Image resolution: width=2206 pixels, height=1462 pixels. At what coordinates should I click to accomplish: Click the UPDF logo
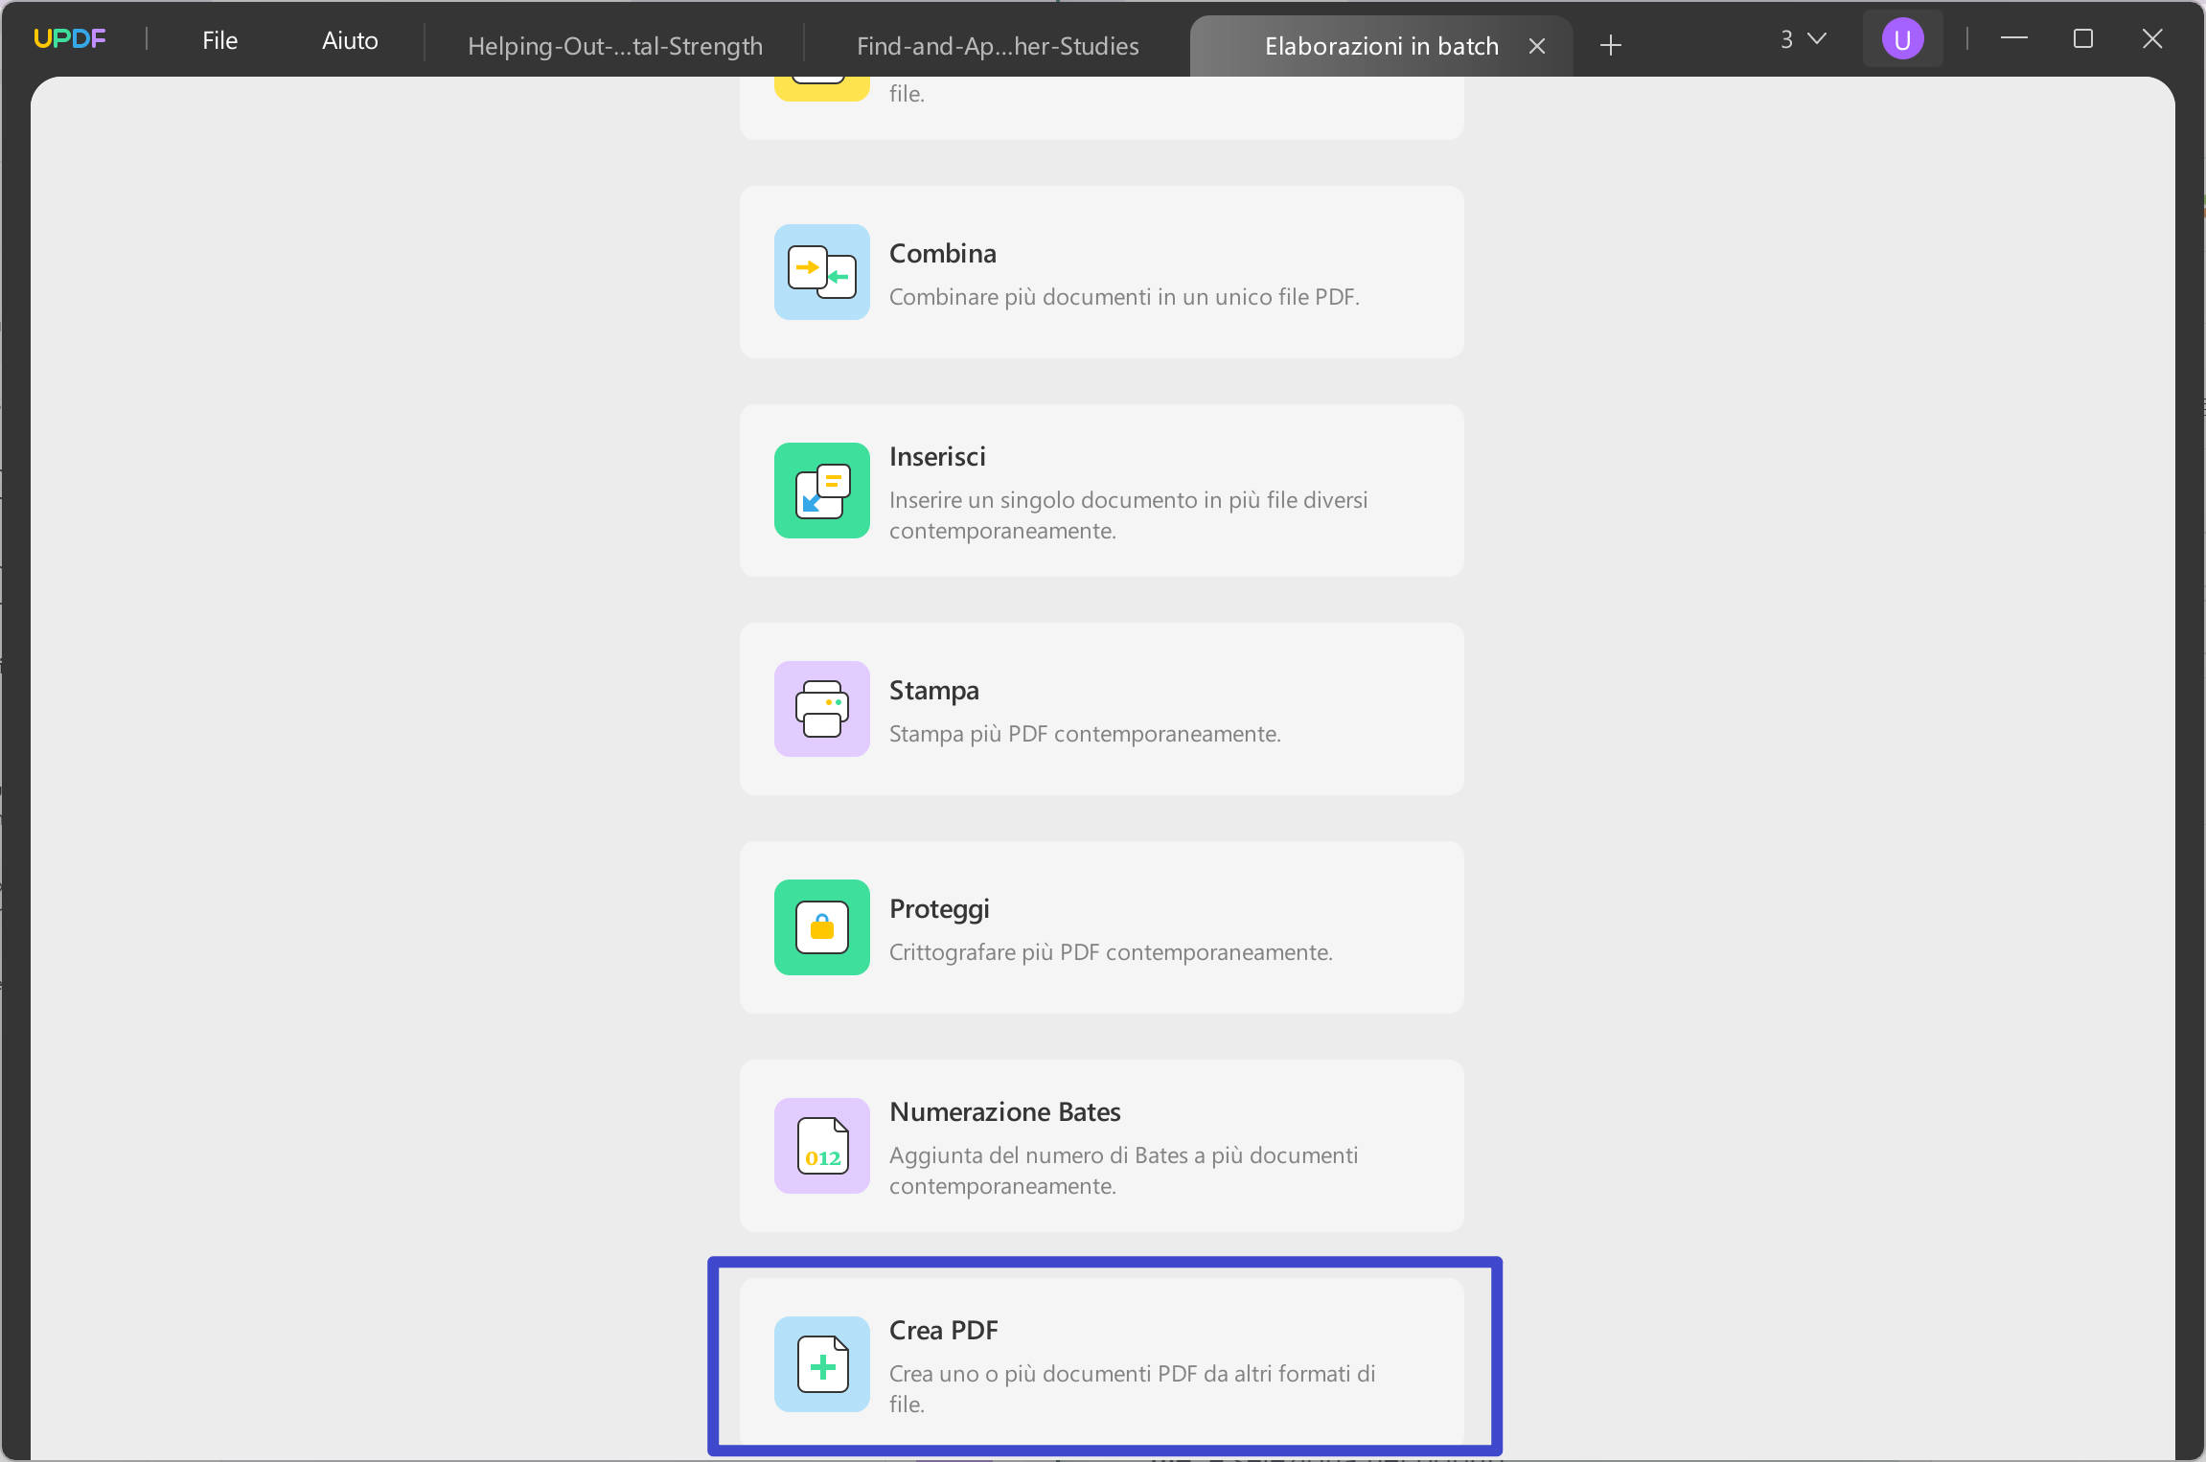tap(70, 39)
